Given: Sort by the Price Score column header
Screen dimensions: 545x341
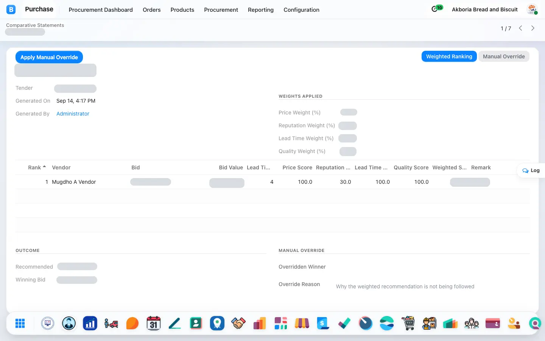Looking at the screenshot, I should pyautogui.click(x=297, y=167).
